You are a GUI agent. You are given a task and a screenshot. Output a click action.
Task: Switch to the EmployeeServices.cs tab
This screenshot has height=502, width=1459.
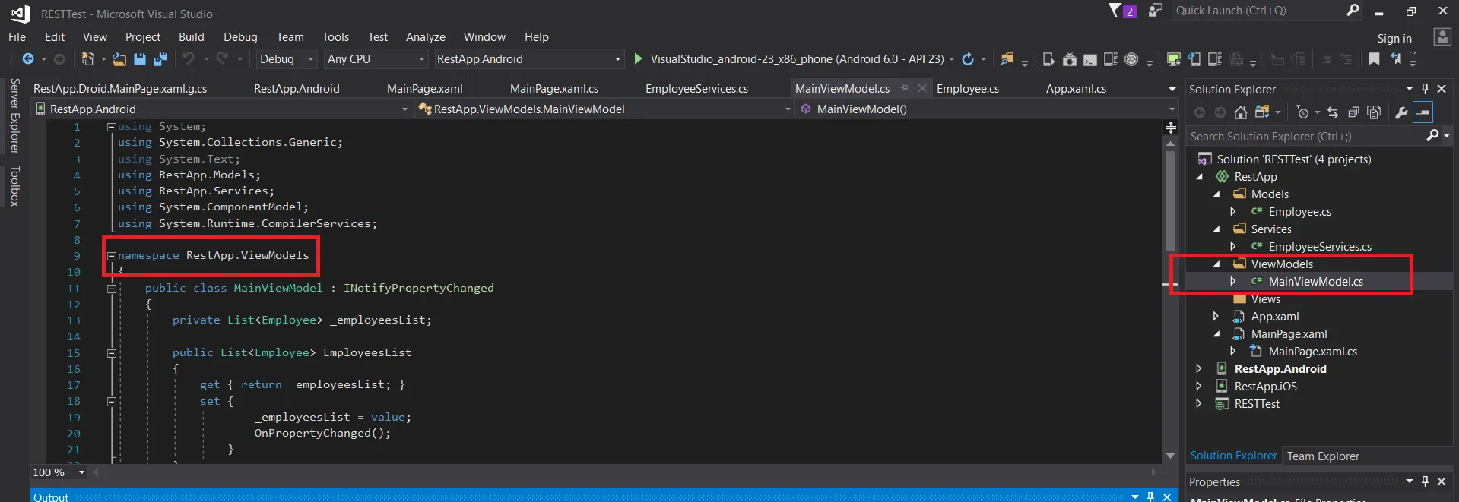(x=696, y=88)
